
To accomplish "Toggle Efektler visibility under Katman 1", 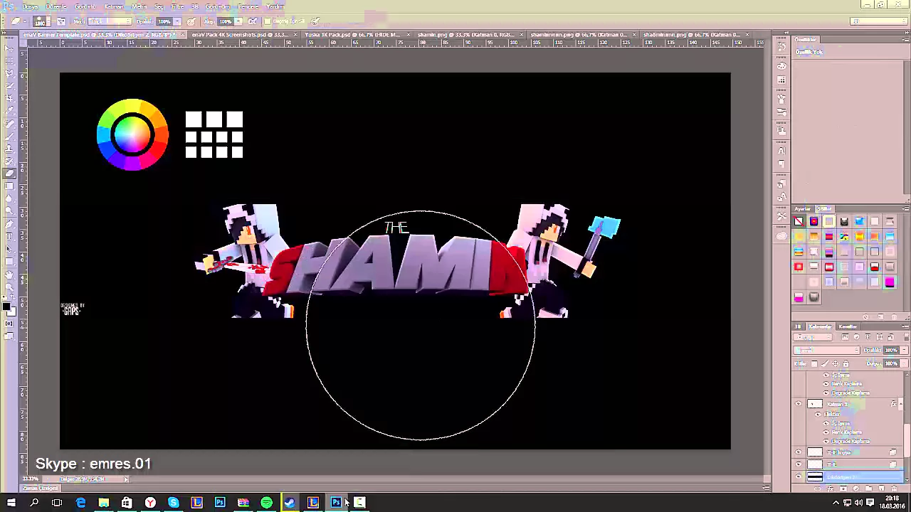I will click(818, 414).
